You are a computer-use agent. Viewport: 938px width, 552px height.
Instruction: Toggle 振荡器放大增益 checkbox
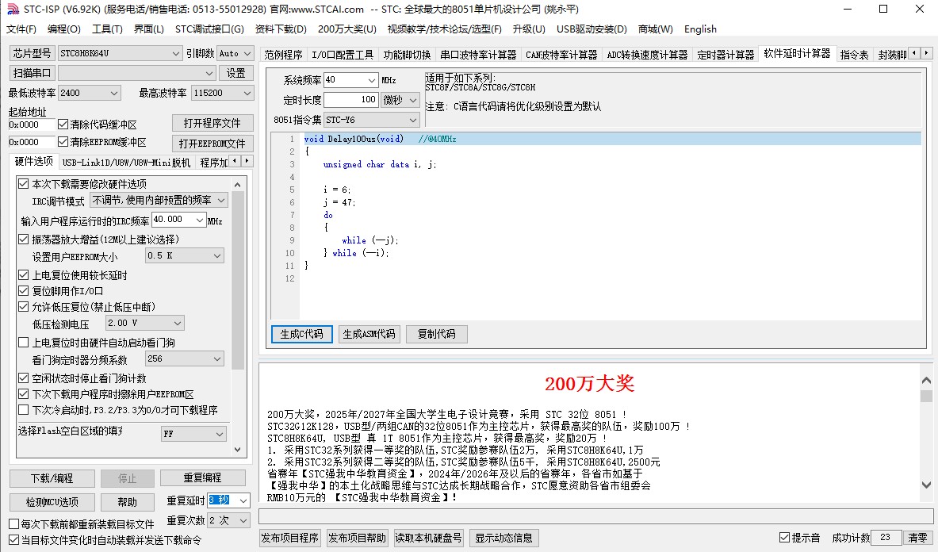(23, 240)
